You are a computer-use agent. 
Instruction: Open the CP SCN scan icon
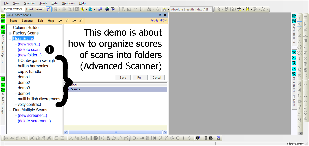tap(294, 58)
